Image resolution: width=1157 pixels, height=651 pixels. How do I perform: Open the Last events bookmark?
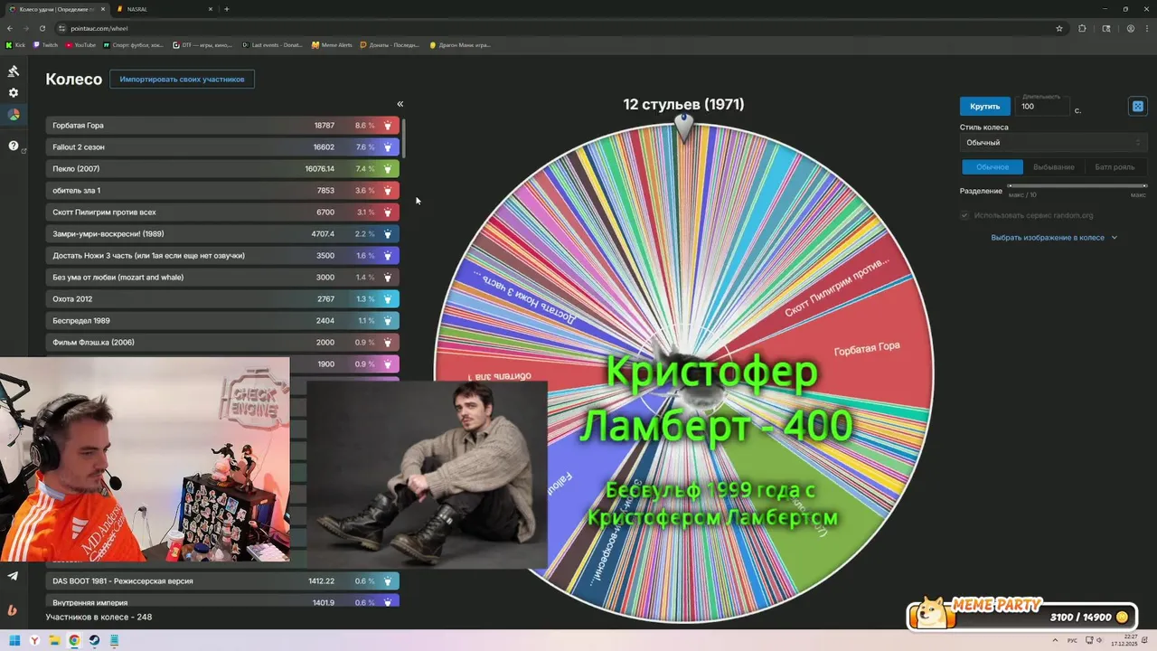coord(273,44)
